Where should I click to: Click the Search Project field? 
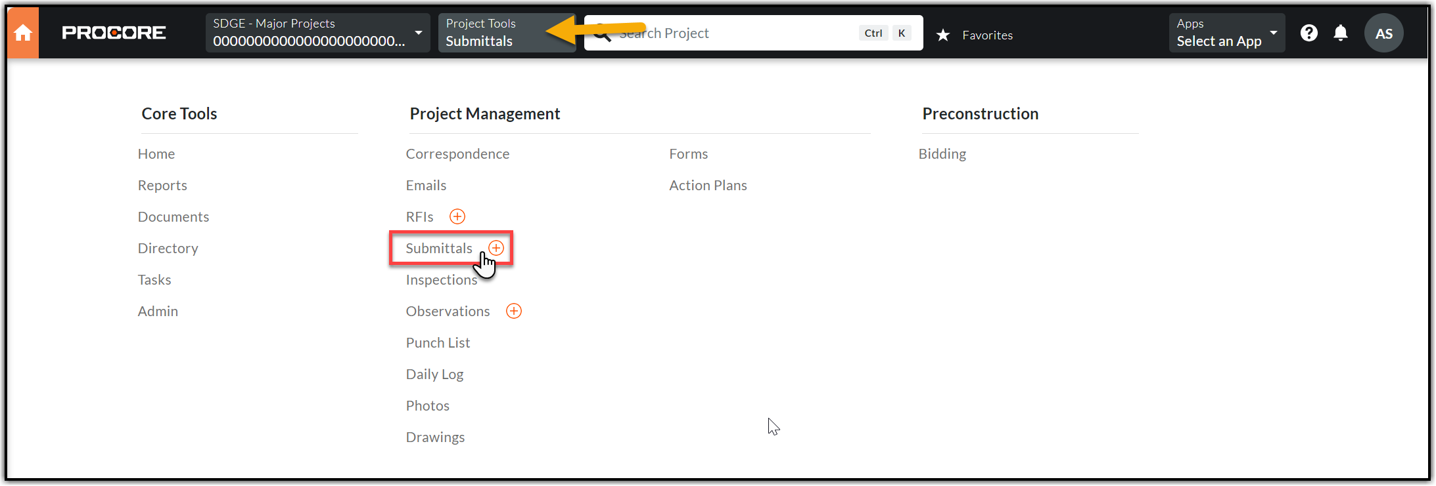coord(736,33)
